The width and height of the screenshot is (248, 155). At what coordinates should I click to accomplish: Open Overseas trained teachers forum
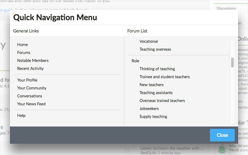162,101
